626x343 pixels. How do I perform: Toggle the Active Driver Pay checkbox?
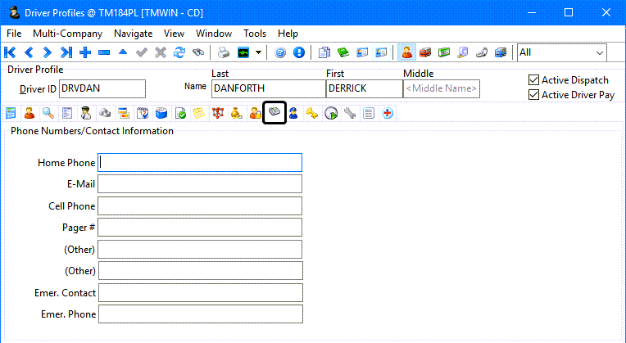point(534,95)
